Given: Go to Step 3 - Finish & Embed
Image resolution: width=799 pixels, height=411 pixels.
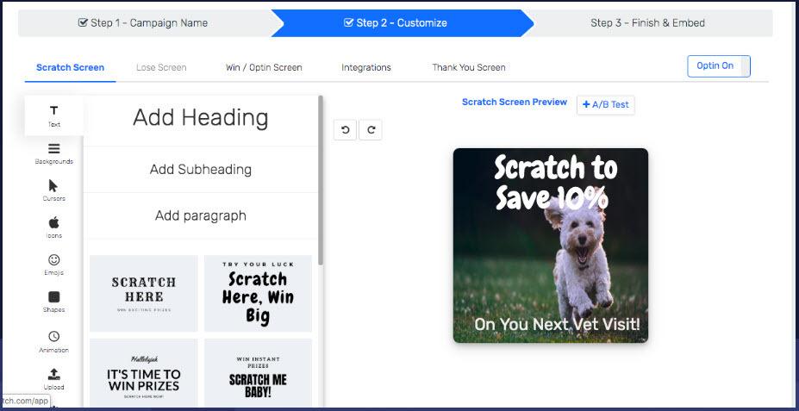Looking at the screenshot, I should [647, 23].
